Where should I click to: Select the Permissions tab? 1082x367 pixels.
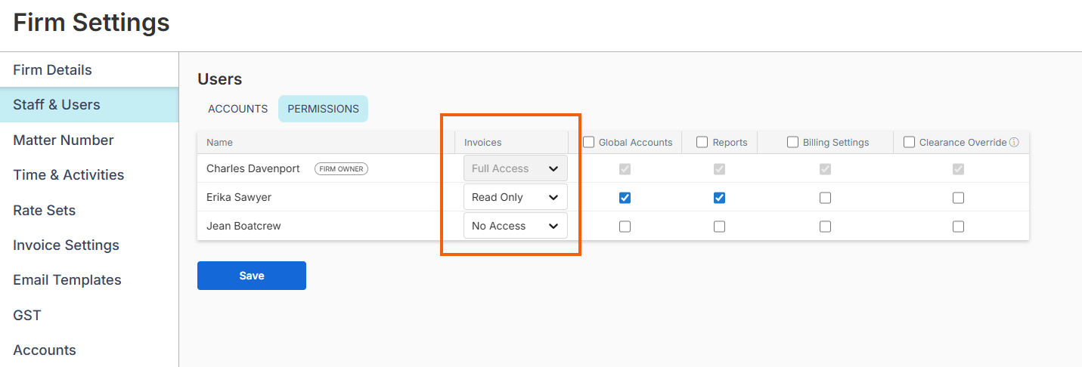[x=323, y=109]
